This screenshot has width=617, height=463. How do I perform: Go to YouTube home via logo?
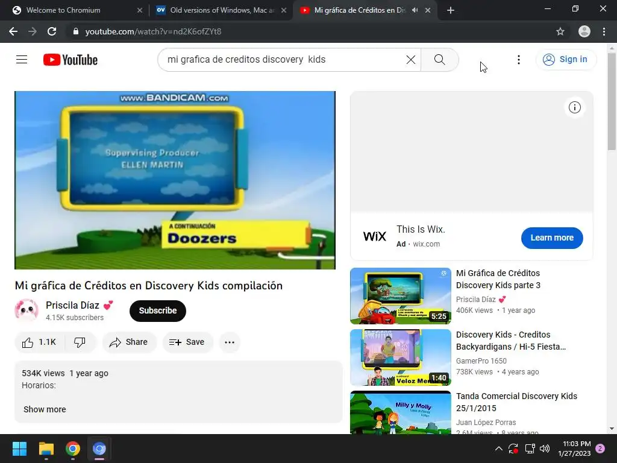click(x=70, y=60)
